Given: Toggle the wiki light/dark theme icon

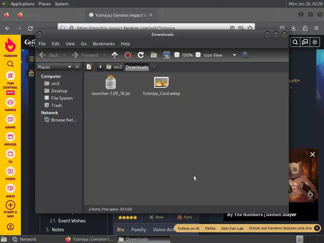Looking at the screenshot, I should coord(315,42).
